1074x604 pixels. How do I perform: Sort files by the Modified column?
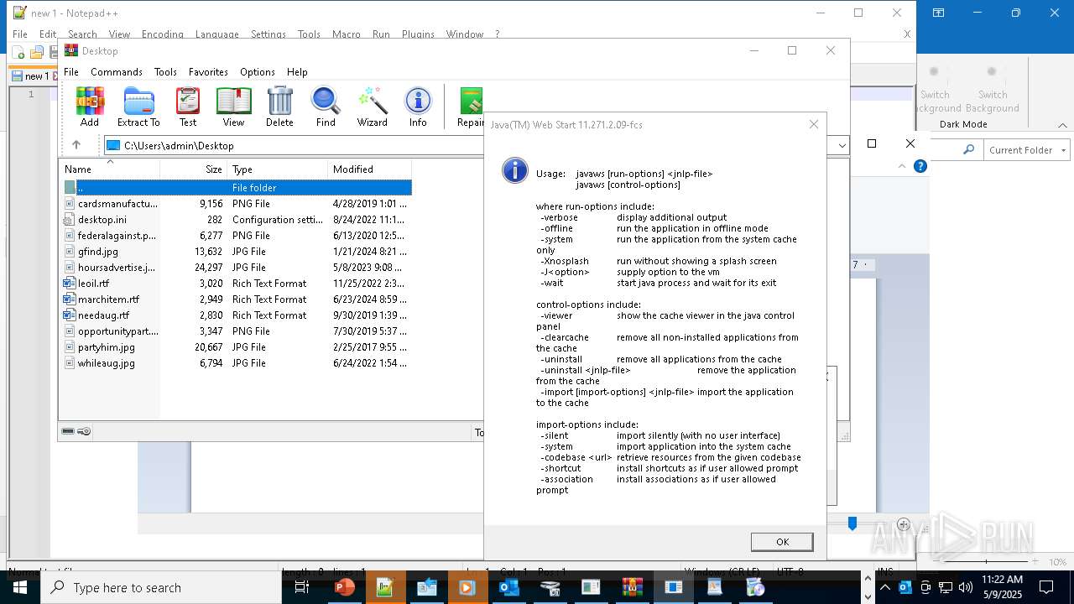pyautogui.click(x=370, y=169)
